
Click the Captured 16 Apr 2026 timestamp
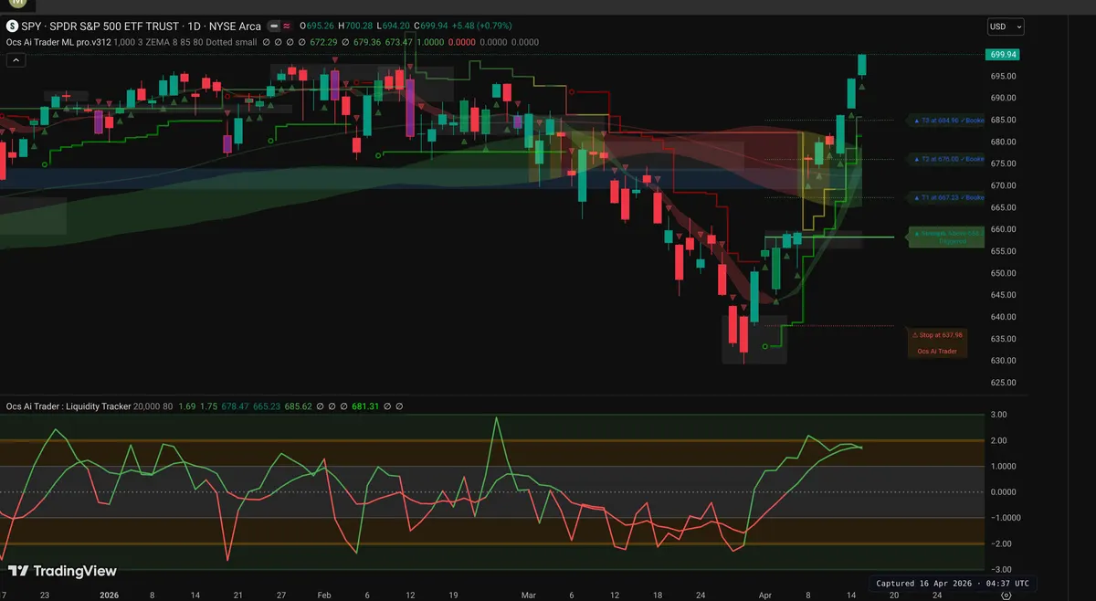(x=952, y=583)
